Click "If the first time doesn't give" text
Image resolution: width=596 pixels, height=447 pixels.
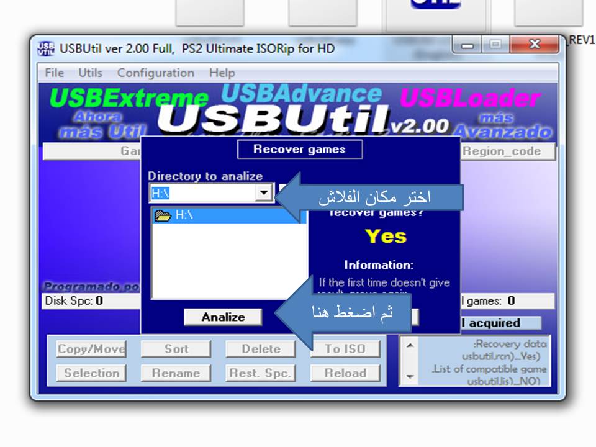[x=384, y=282]
